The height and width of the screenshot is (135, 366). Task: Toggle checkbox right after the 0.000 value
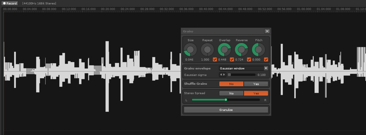tap(266, 59)
